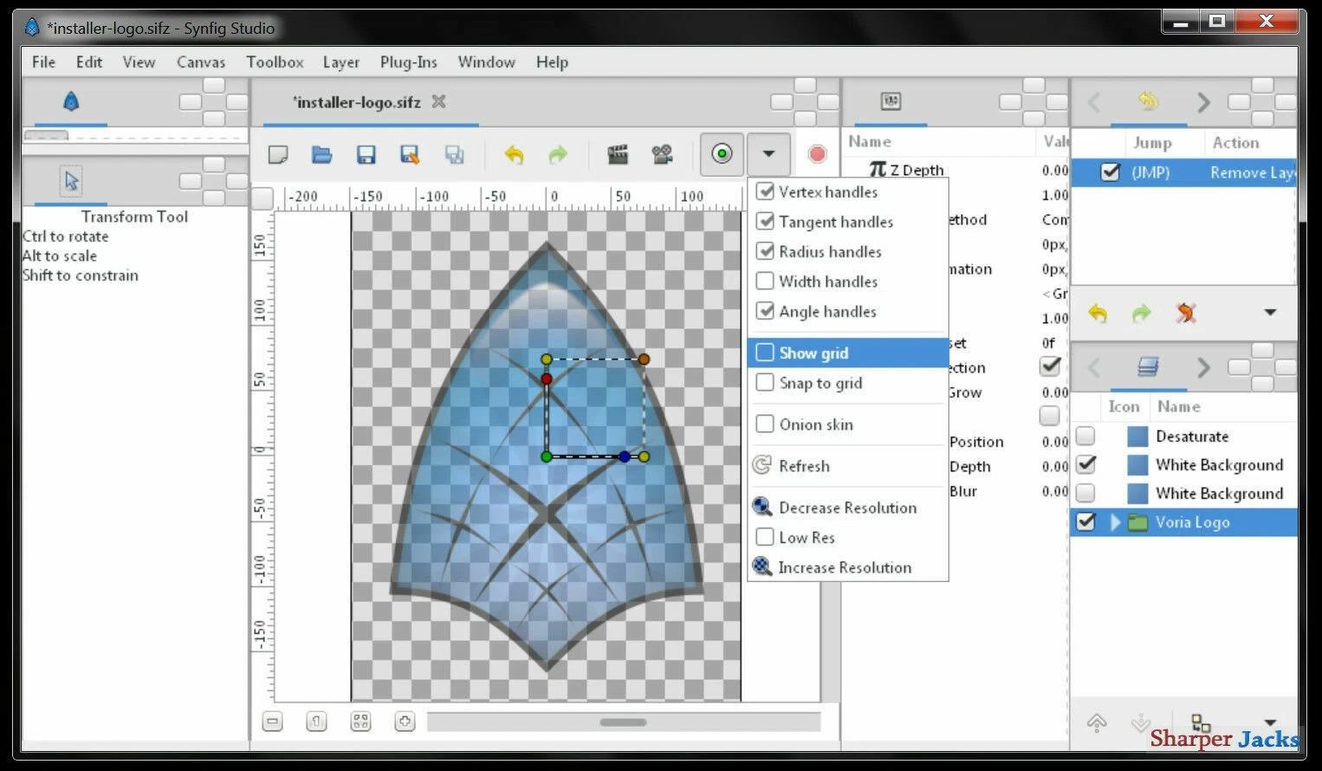Click the Save As icon
This screenshot has width=1322, height=771.
pos(410,154)
